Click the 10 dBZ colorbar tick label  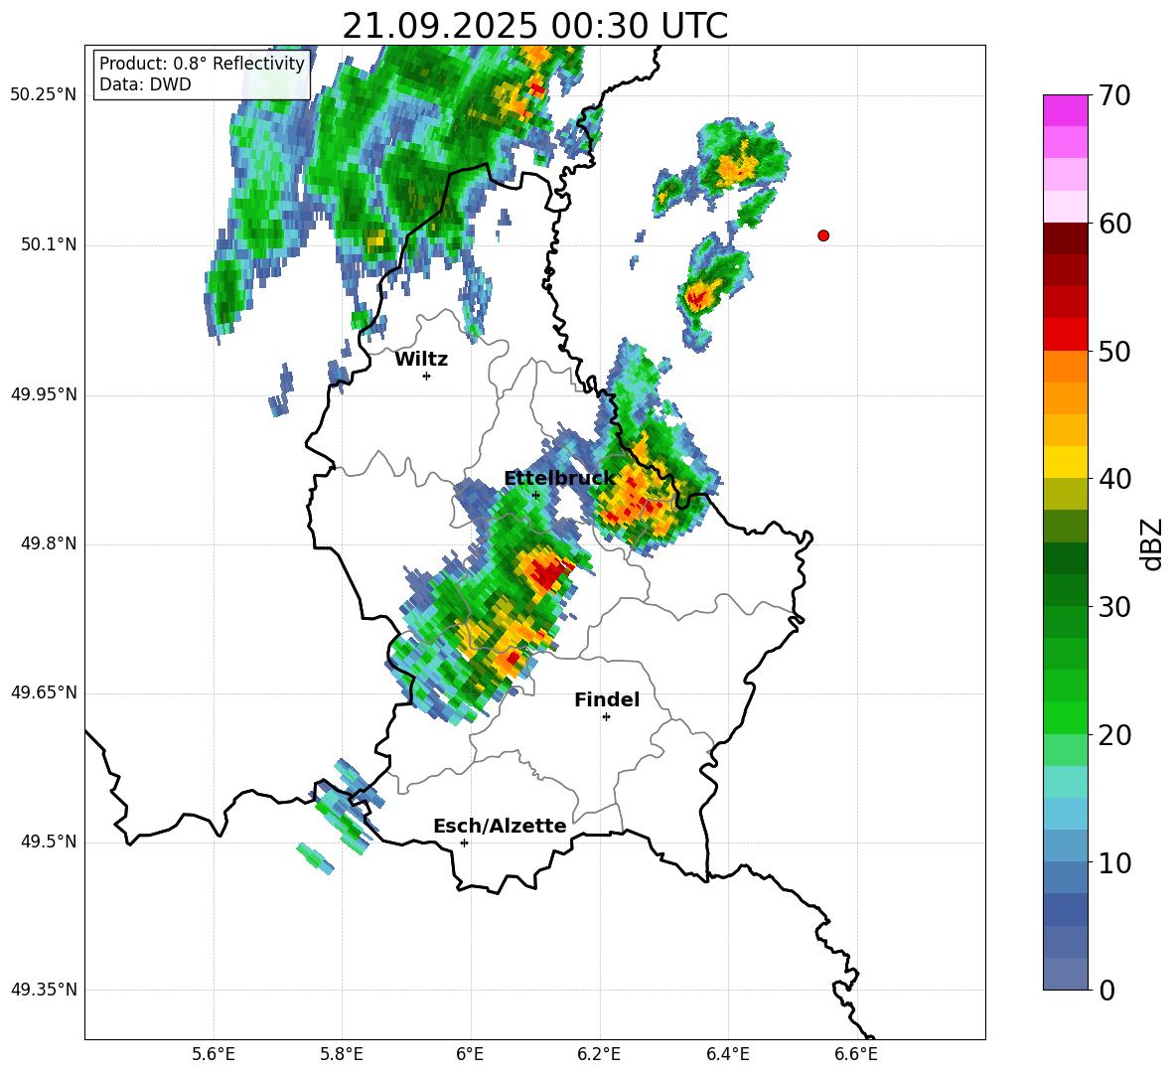(1114, 862)
